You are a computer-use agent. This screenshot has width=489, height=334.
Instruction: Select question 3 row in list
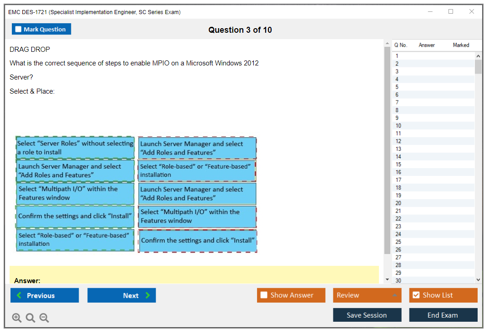[433, 71]
